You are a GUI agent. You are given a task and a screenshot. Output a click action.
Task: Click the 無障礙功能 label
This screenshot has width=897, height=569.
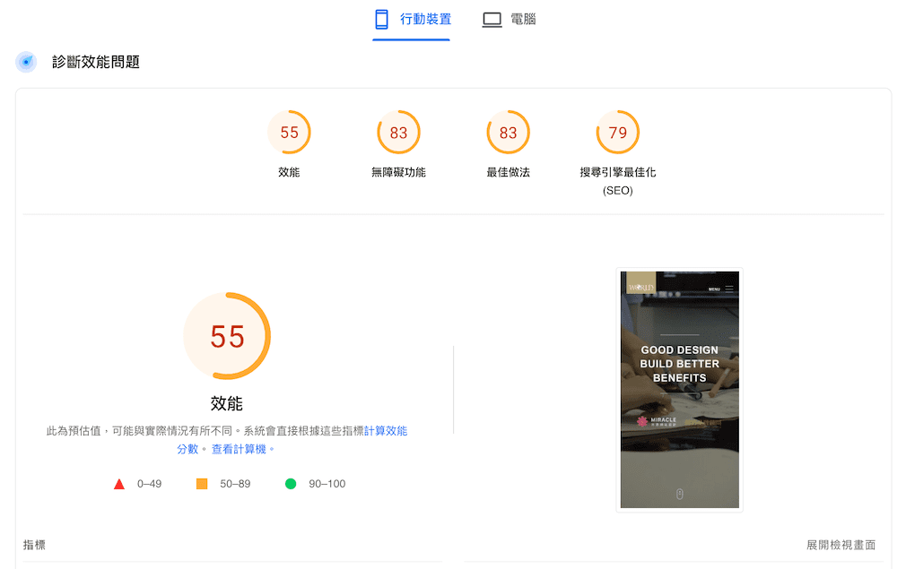(x=399, y=172)
